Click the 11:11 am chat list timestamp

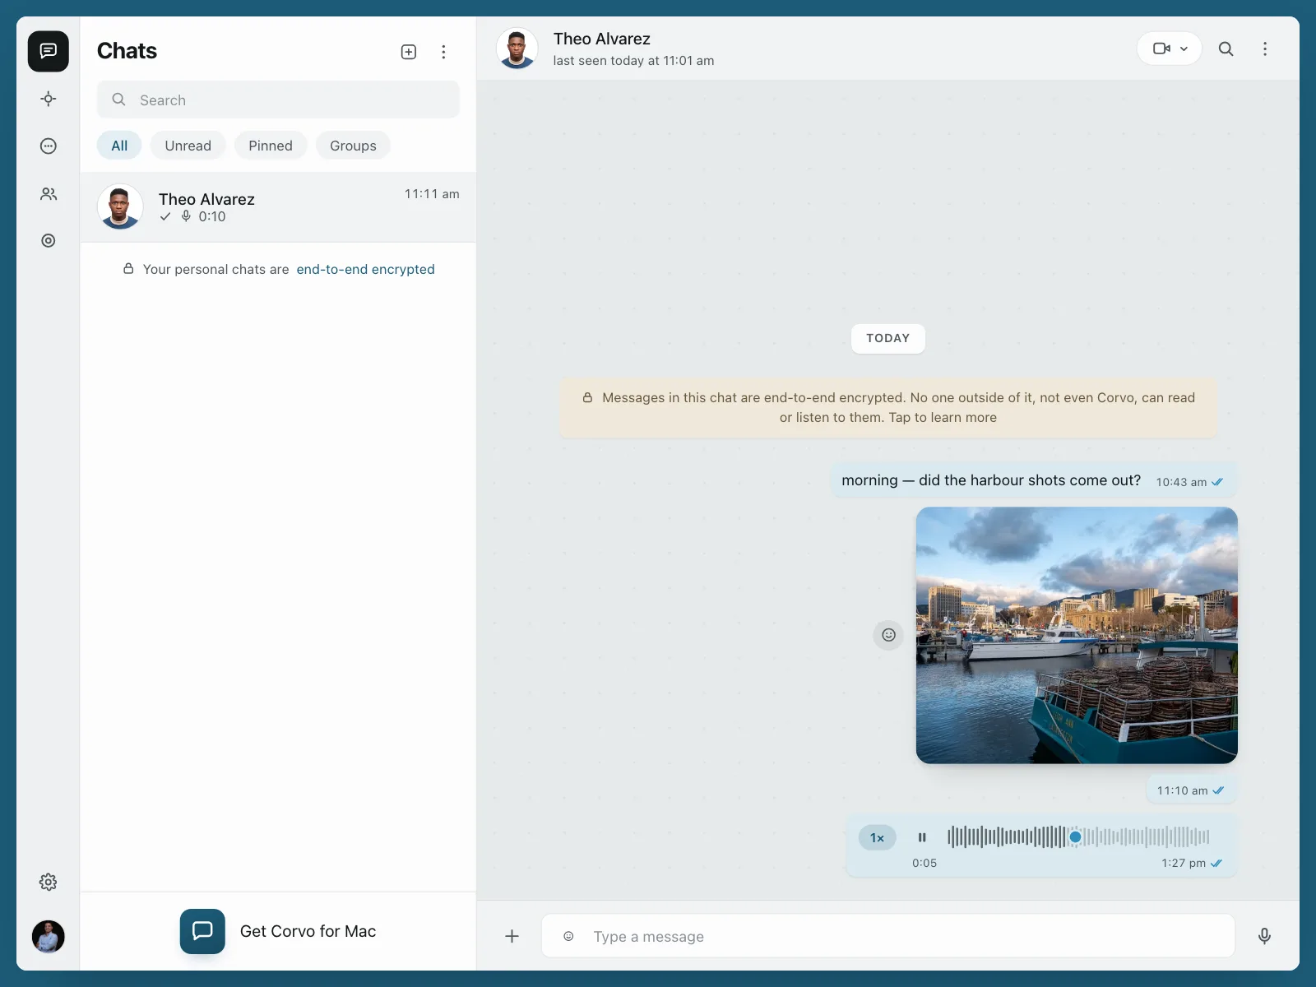click(432, 194)
